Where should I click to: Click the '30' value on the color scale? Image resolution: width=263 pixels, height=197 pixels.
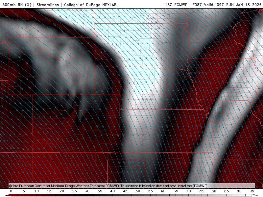87,191
